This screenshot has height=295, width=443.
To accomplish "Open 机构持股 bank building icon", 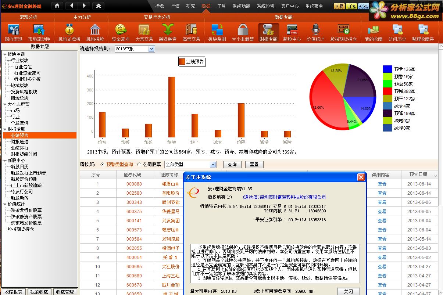I will 95,32.
